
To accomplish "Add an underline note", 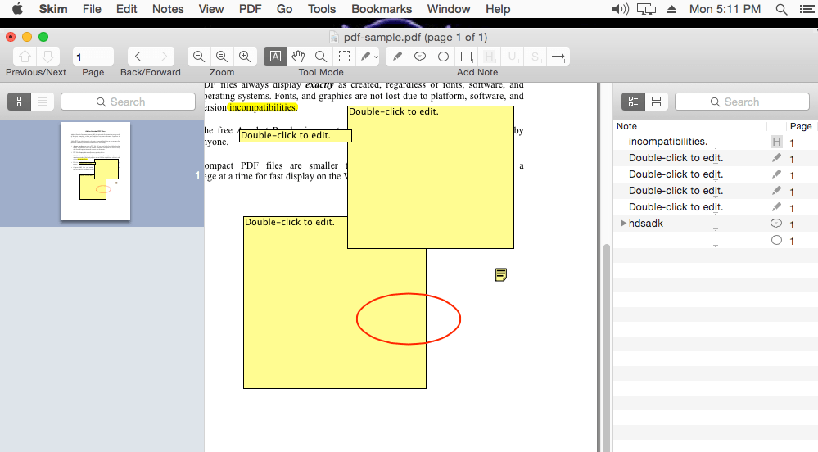I will tap(513, 56).
